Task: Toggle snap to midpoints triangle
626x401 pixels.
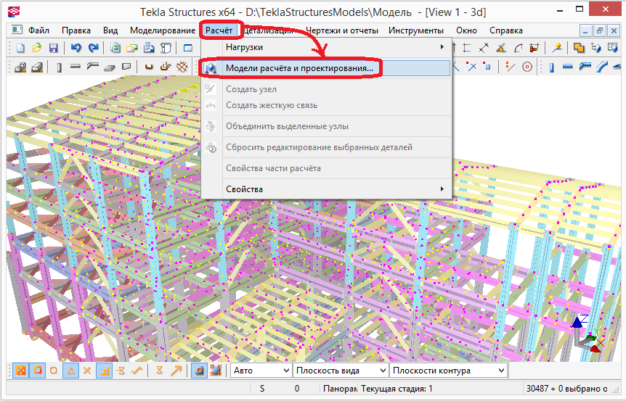Action: [x=70, y=371]
